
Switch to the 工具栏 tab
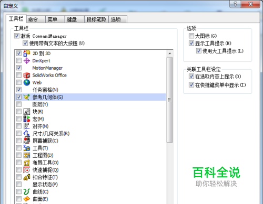(16, 19)
